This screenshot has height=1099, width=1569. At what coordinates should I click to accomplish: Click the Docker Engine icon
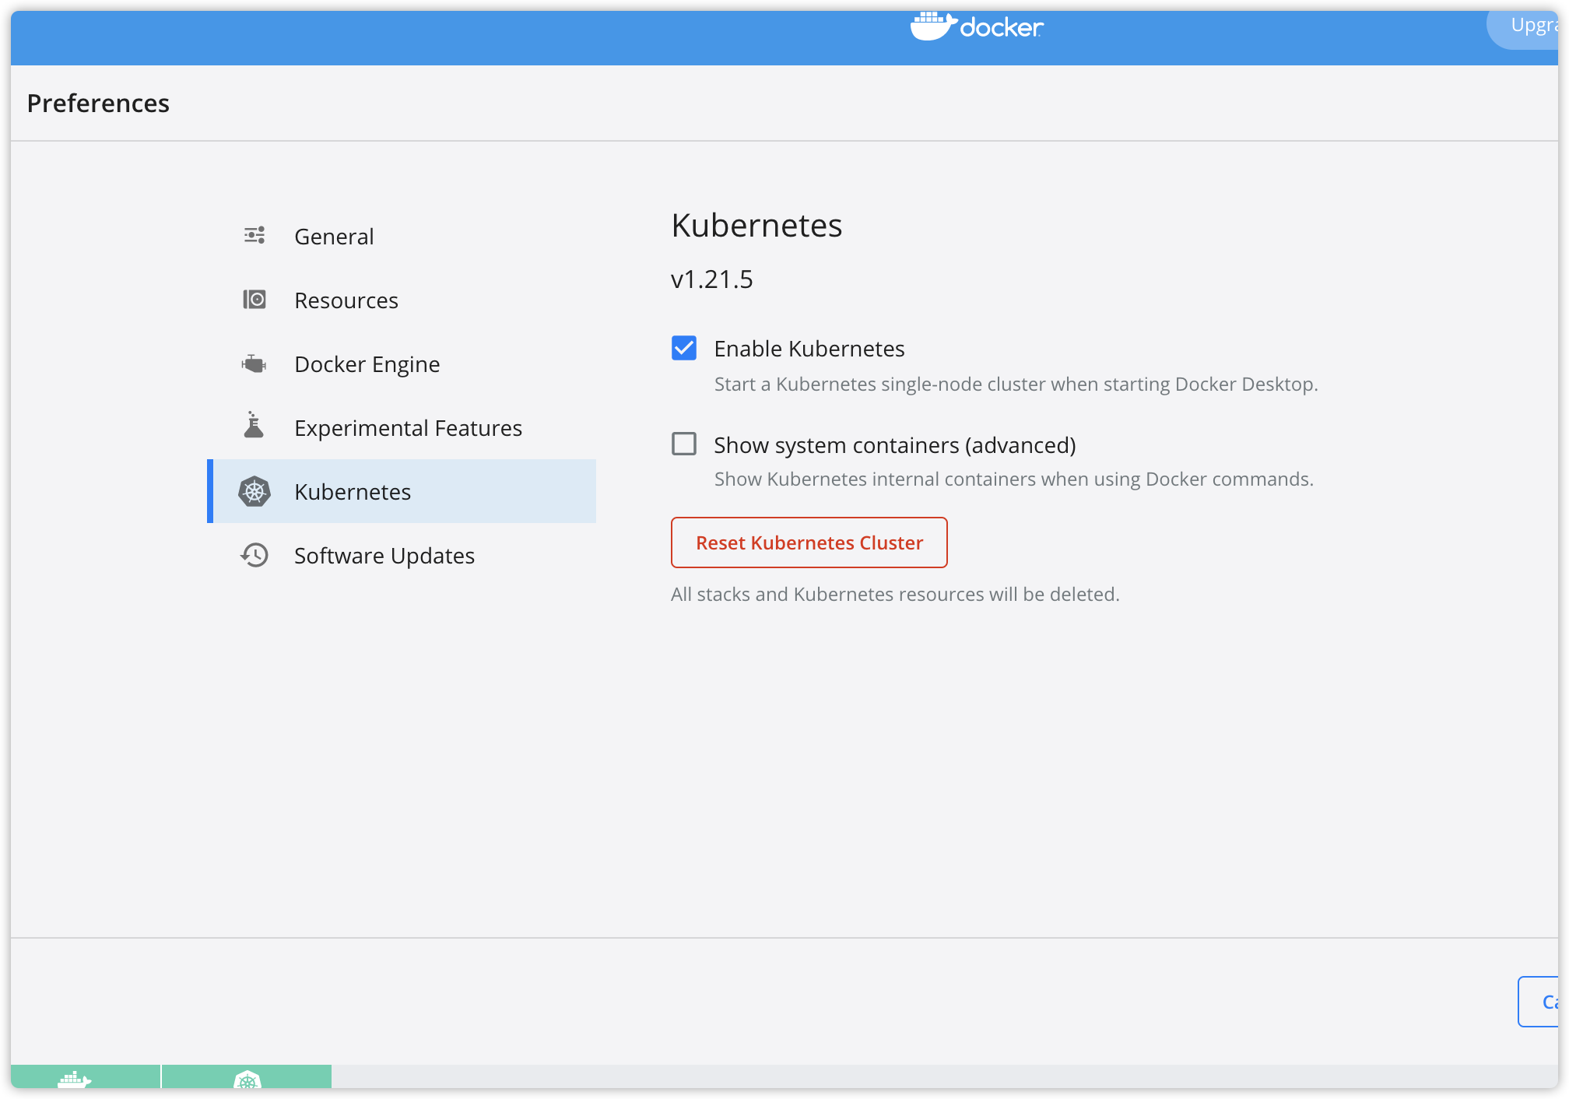pos(254,363)
